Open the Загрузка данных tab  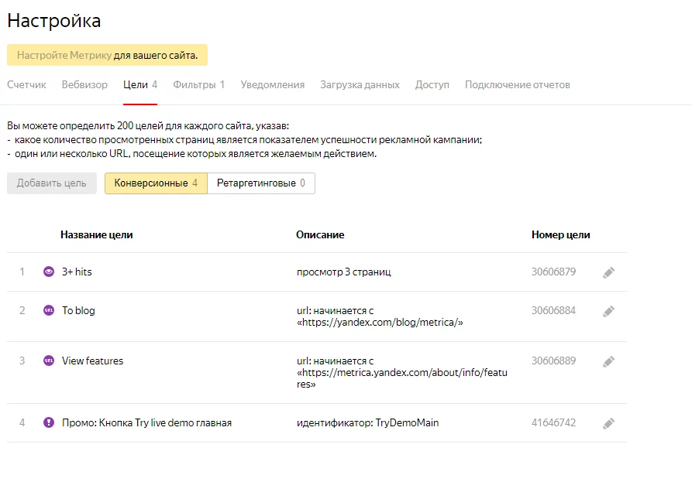[360, 84]
